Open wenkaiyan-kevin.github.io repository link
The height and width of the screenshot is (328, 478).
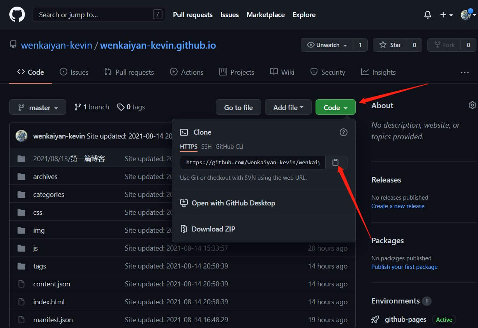pos(158,46)
